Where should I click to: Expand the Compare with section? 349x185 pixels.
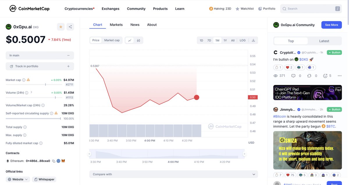pos(173,174)
